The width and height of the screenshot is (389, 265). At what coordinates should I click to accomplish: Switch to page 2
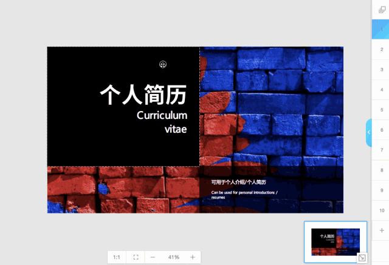(380, 50)
